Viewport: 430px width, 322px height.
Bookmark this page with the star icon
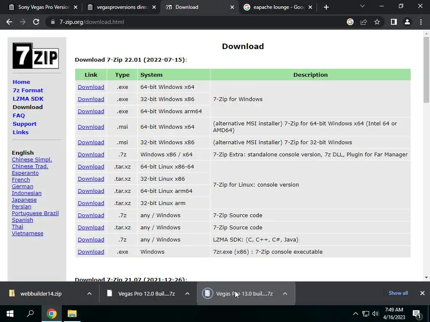pos(377,22)
